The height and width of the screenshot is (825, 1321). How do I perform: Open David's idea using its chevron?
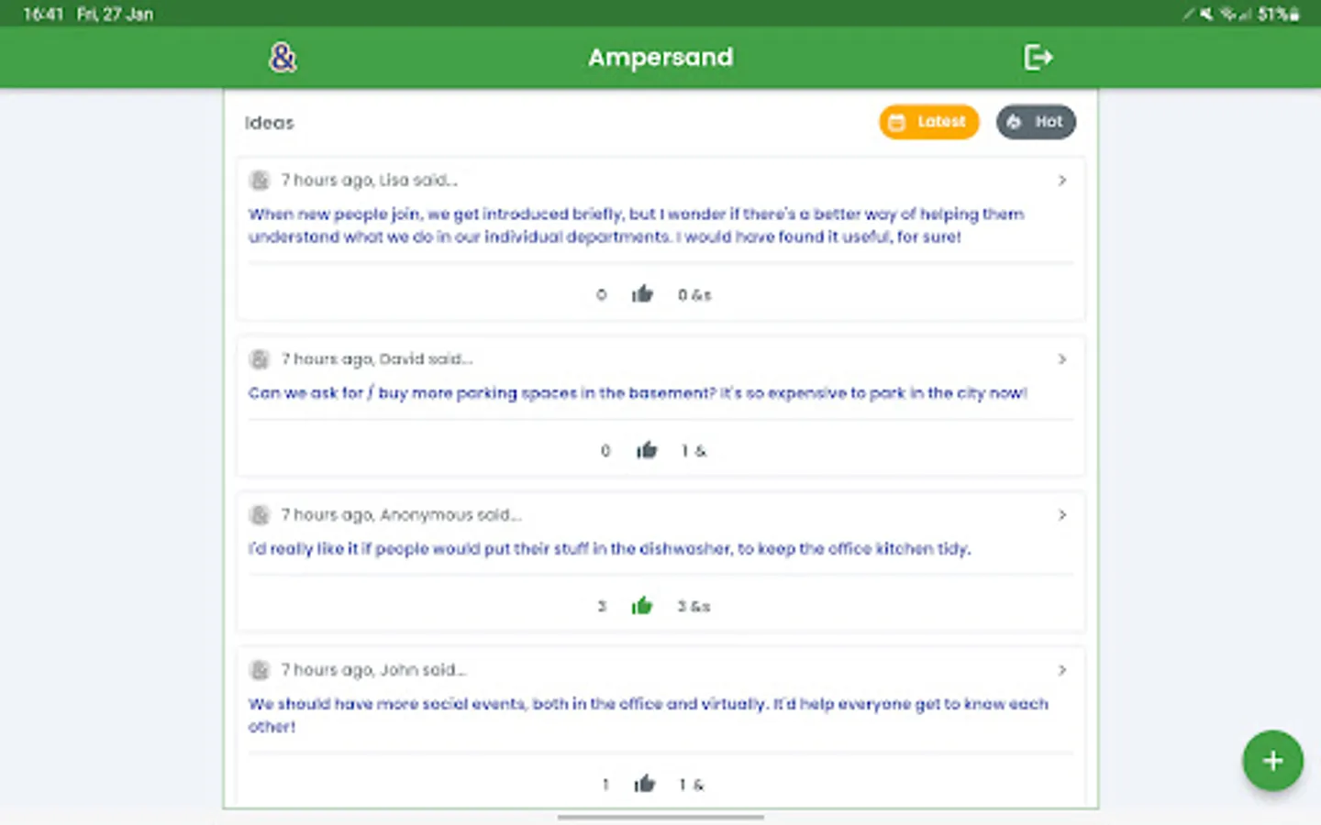tap(1062, 359)
